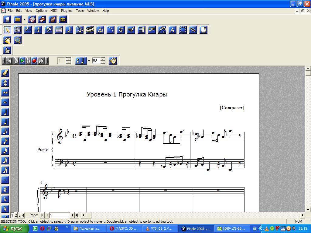Click the vertical scrollbar thumb of the score
311x233 pixels.
point(308,73)
